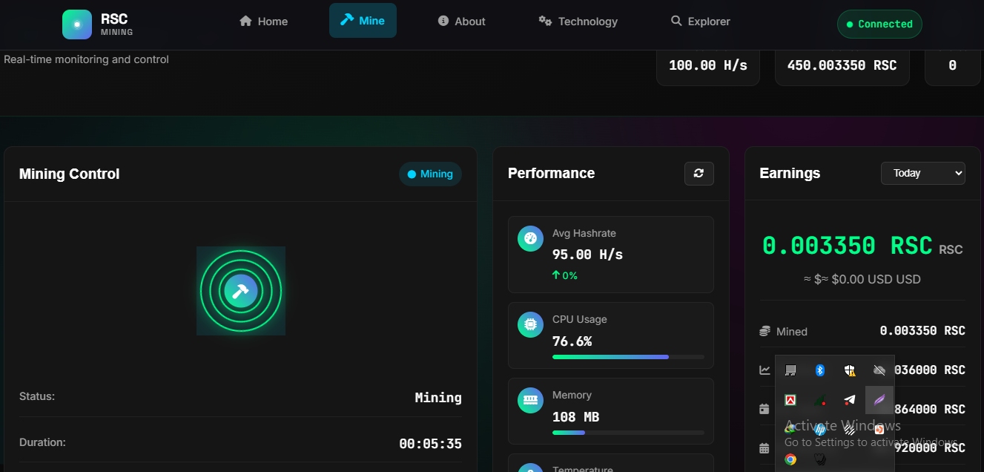Click the Avg Hashrate gauge icon

click(530, 238)
